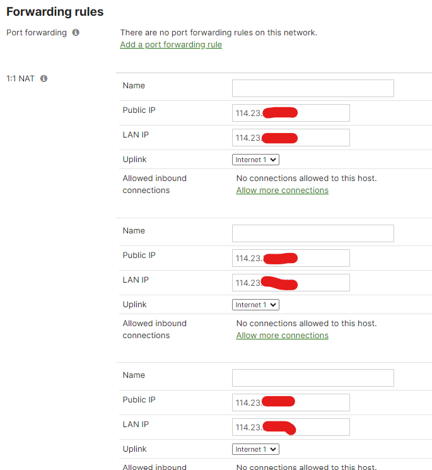Select the Public IP field in the first NAT rule
Viewport: 432px width, 470px height.
coord(291,113)
